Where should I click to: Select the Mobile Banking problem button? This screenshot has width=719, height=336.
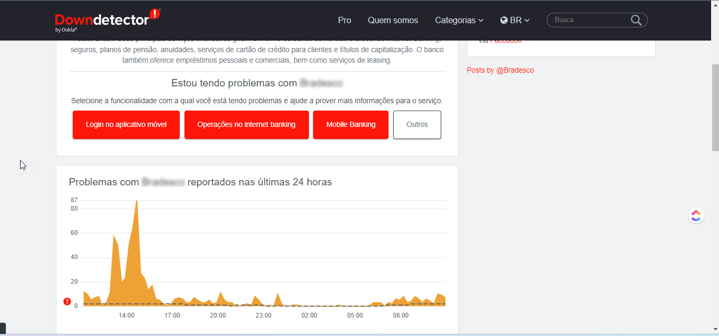pyautogui.click(x=351, y=125)
